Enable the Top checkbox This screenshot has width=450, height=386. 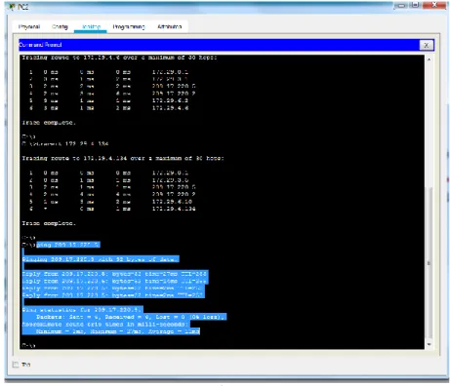click(x=16, y=365)
